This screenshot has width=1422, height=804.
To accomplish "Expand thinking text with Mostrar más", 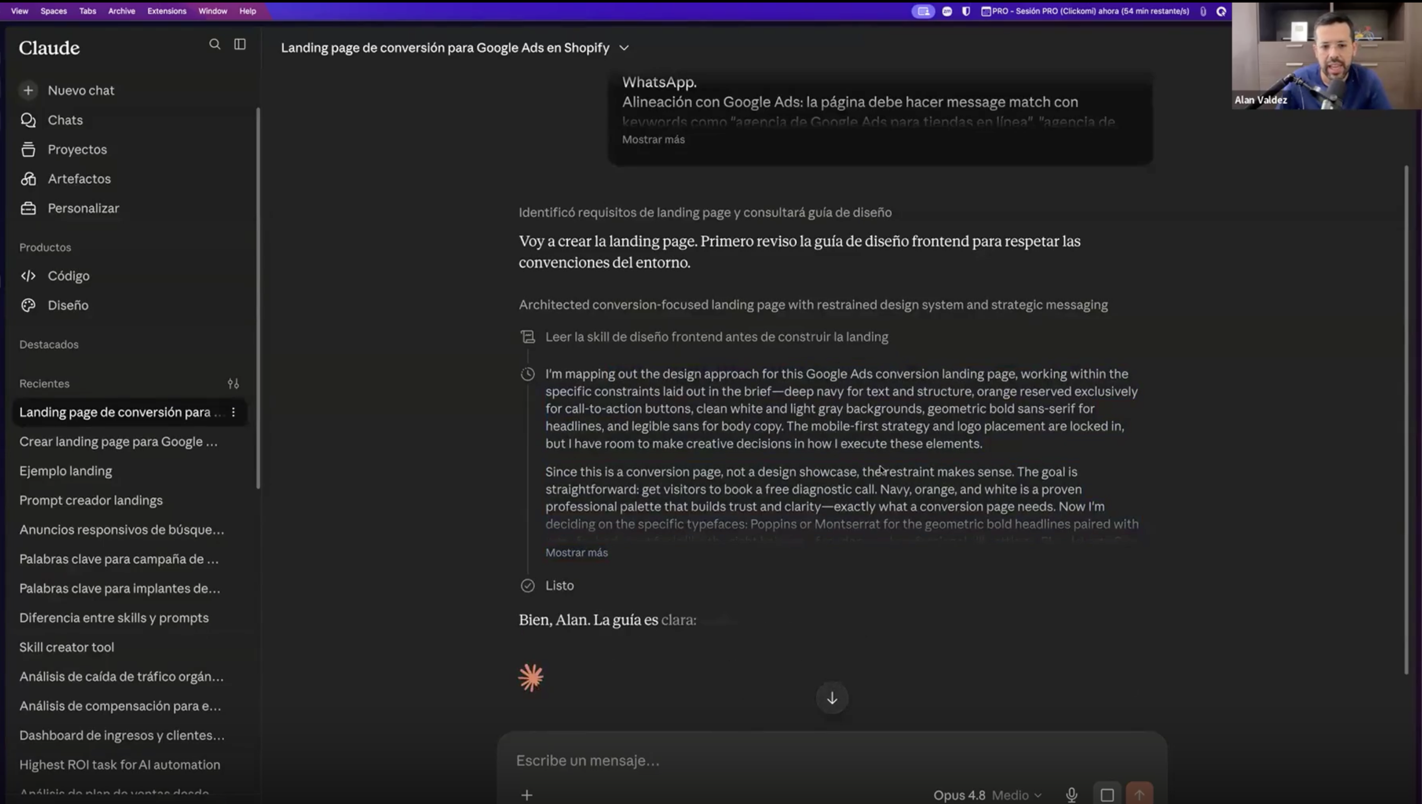I will point(576,553).
